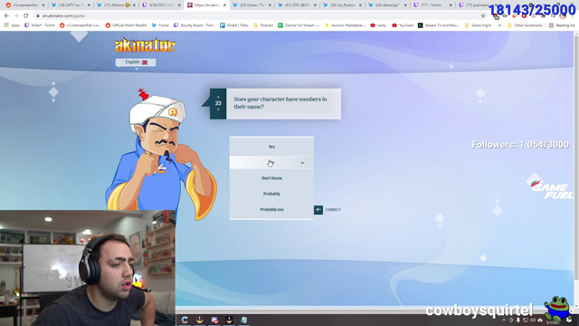Choose Probably not as the answer
Image resolution: width=579 pixels, height=326 pixels.
point(271,209)
